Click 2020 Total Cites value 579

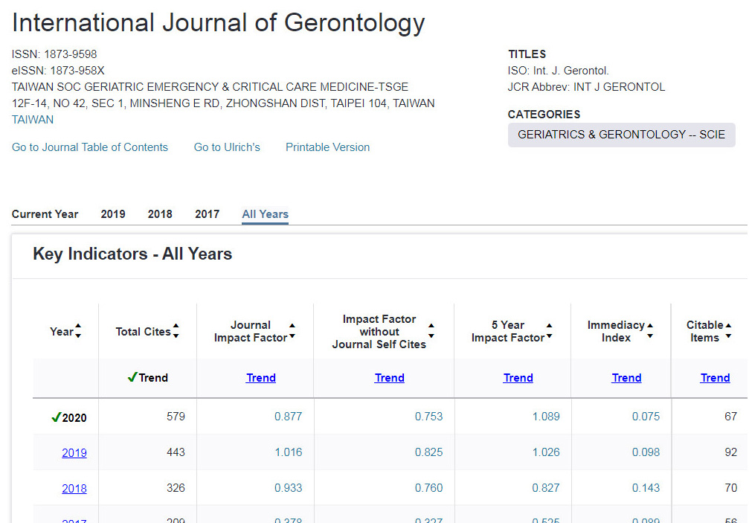pyautogui.click(x=176, y=417)
